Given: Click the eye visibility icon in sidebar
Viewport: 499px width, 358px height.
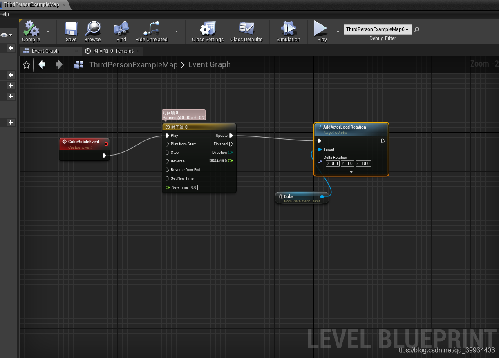Looking at the screenshot, I should pyautogui.click(x=5, y=35).
